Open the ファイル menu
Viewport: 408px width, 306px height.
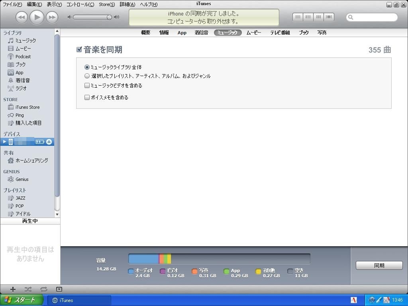pyautogui.click(x=12, y=4)
